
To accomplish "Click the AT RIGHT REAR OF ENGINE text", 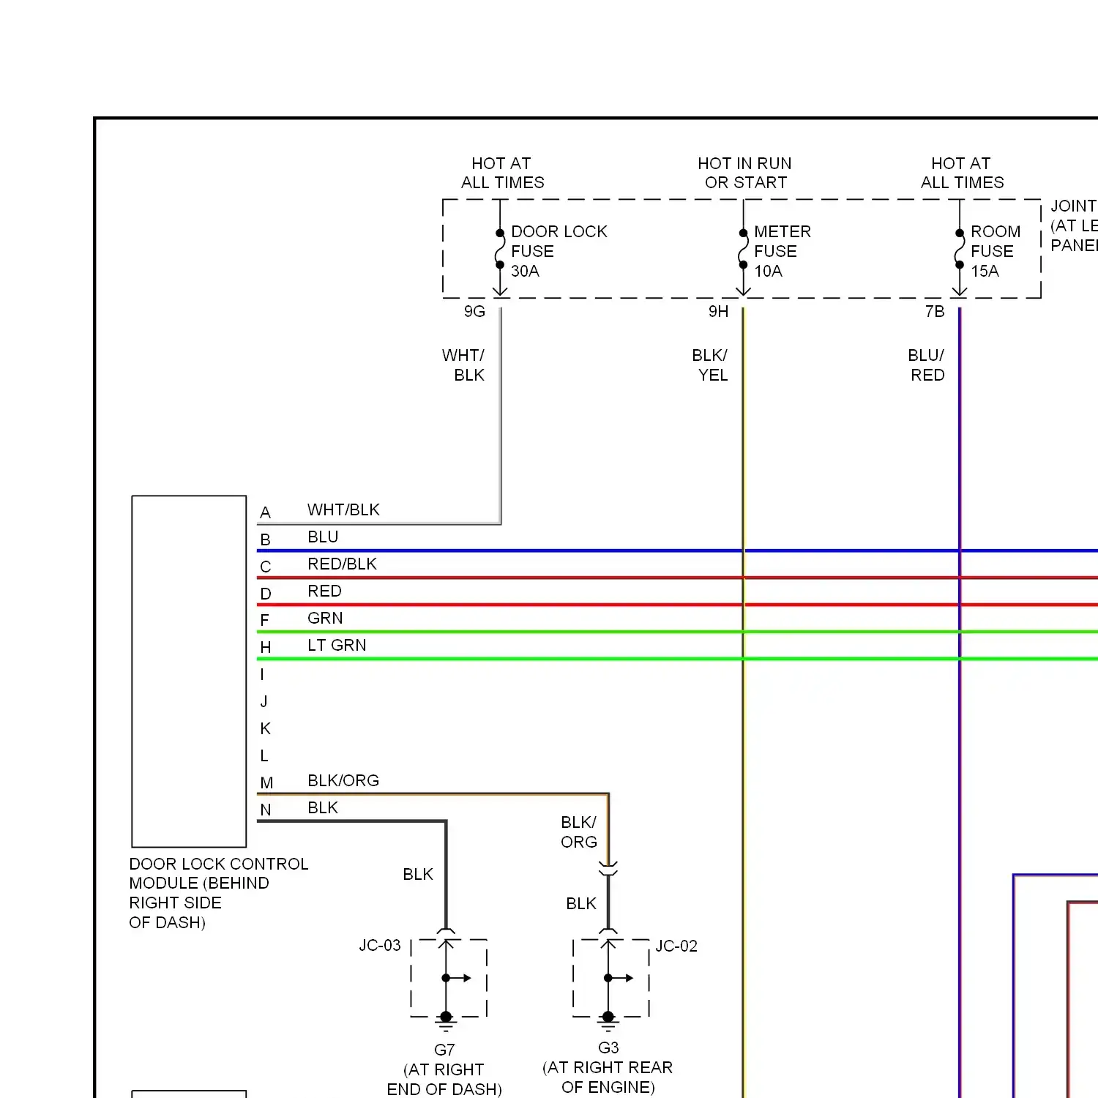I will [x=608, y=1077].
